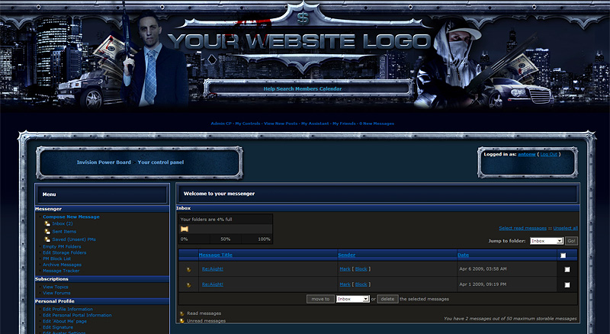
Task: Tick the select-all checkbox in the table header
Action: coord(563,255)
